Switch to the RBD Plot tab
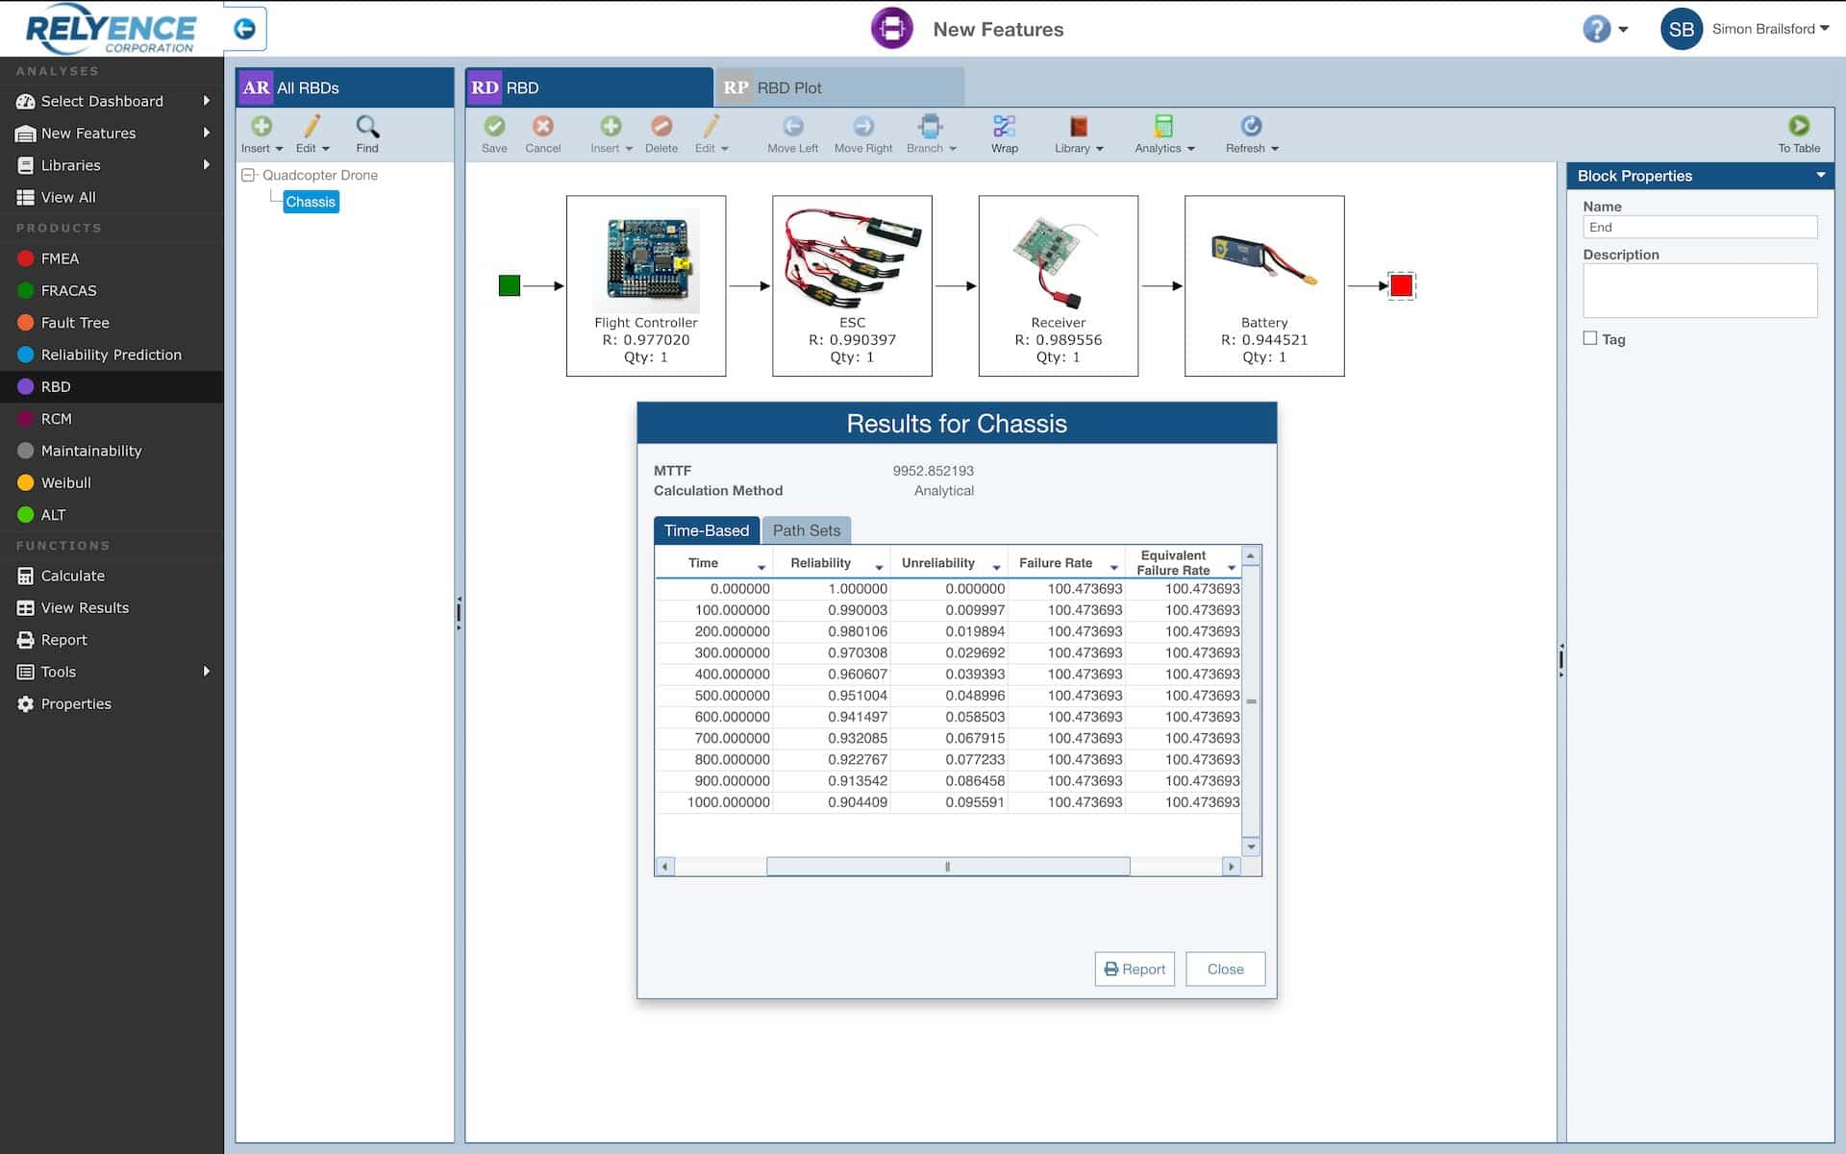The height and width of the screenshot is (1154, 1846). (788, 87)
